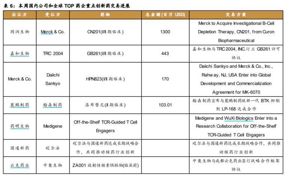Viewport: 285px width, 176px height.
Task: Click the 国通新药 cell
Action: (19, 148)
